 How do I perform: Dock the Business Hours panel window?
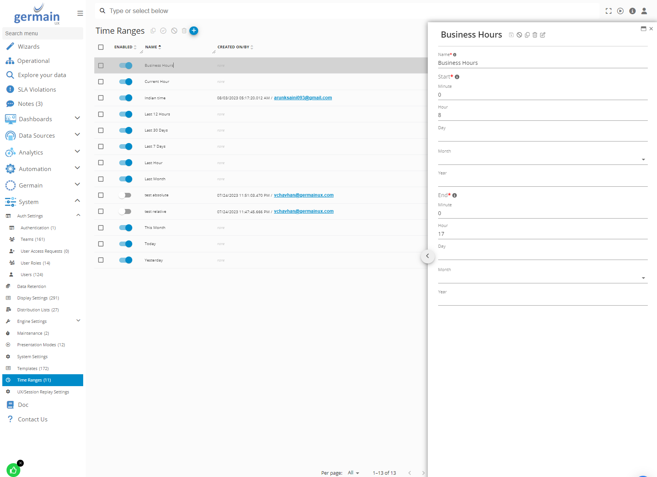pos(643,29)
